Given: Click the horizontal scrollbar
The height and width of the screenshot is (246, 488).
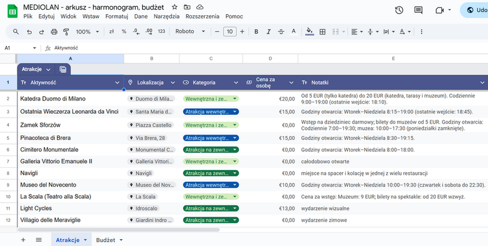Looking at the screenshot, I should (x=119, y=230).
